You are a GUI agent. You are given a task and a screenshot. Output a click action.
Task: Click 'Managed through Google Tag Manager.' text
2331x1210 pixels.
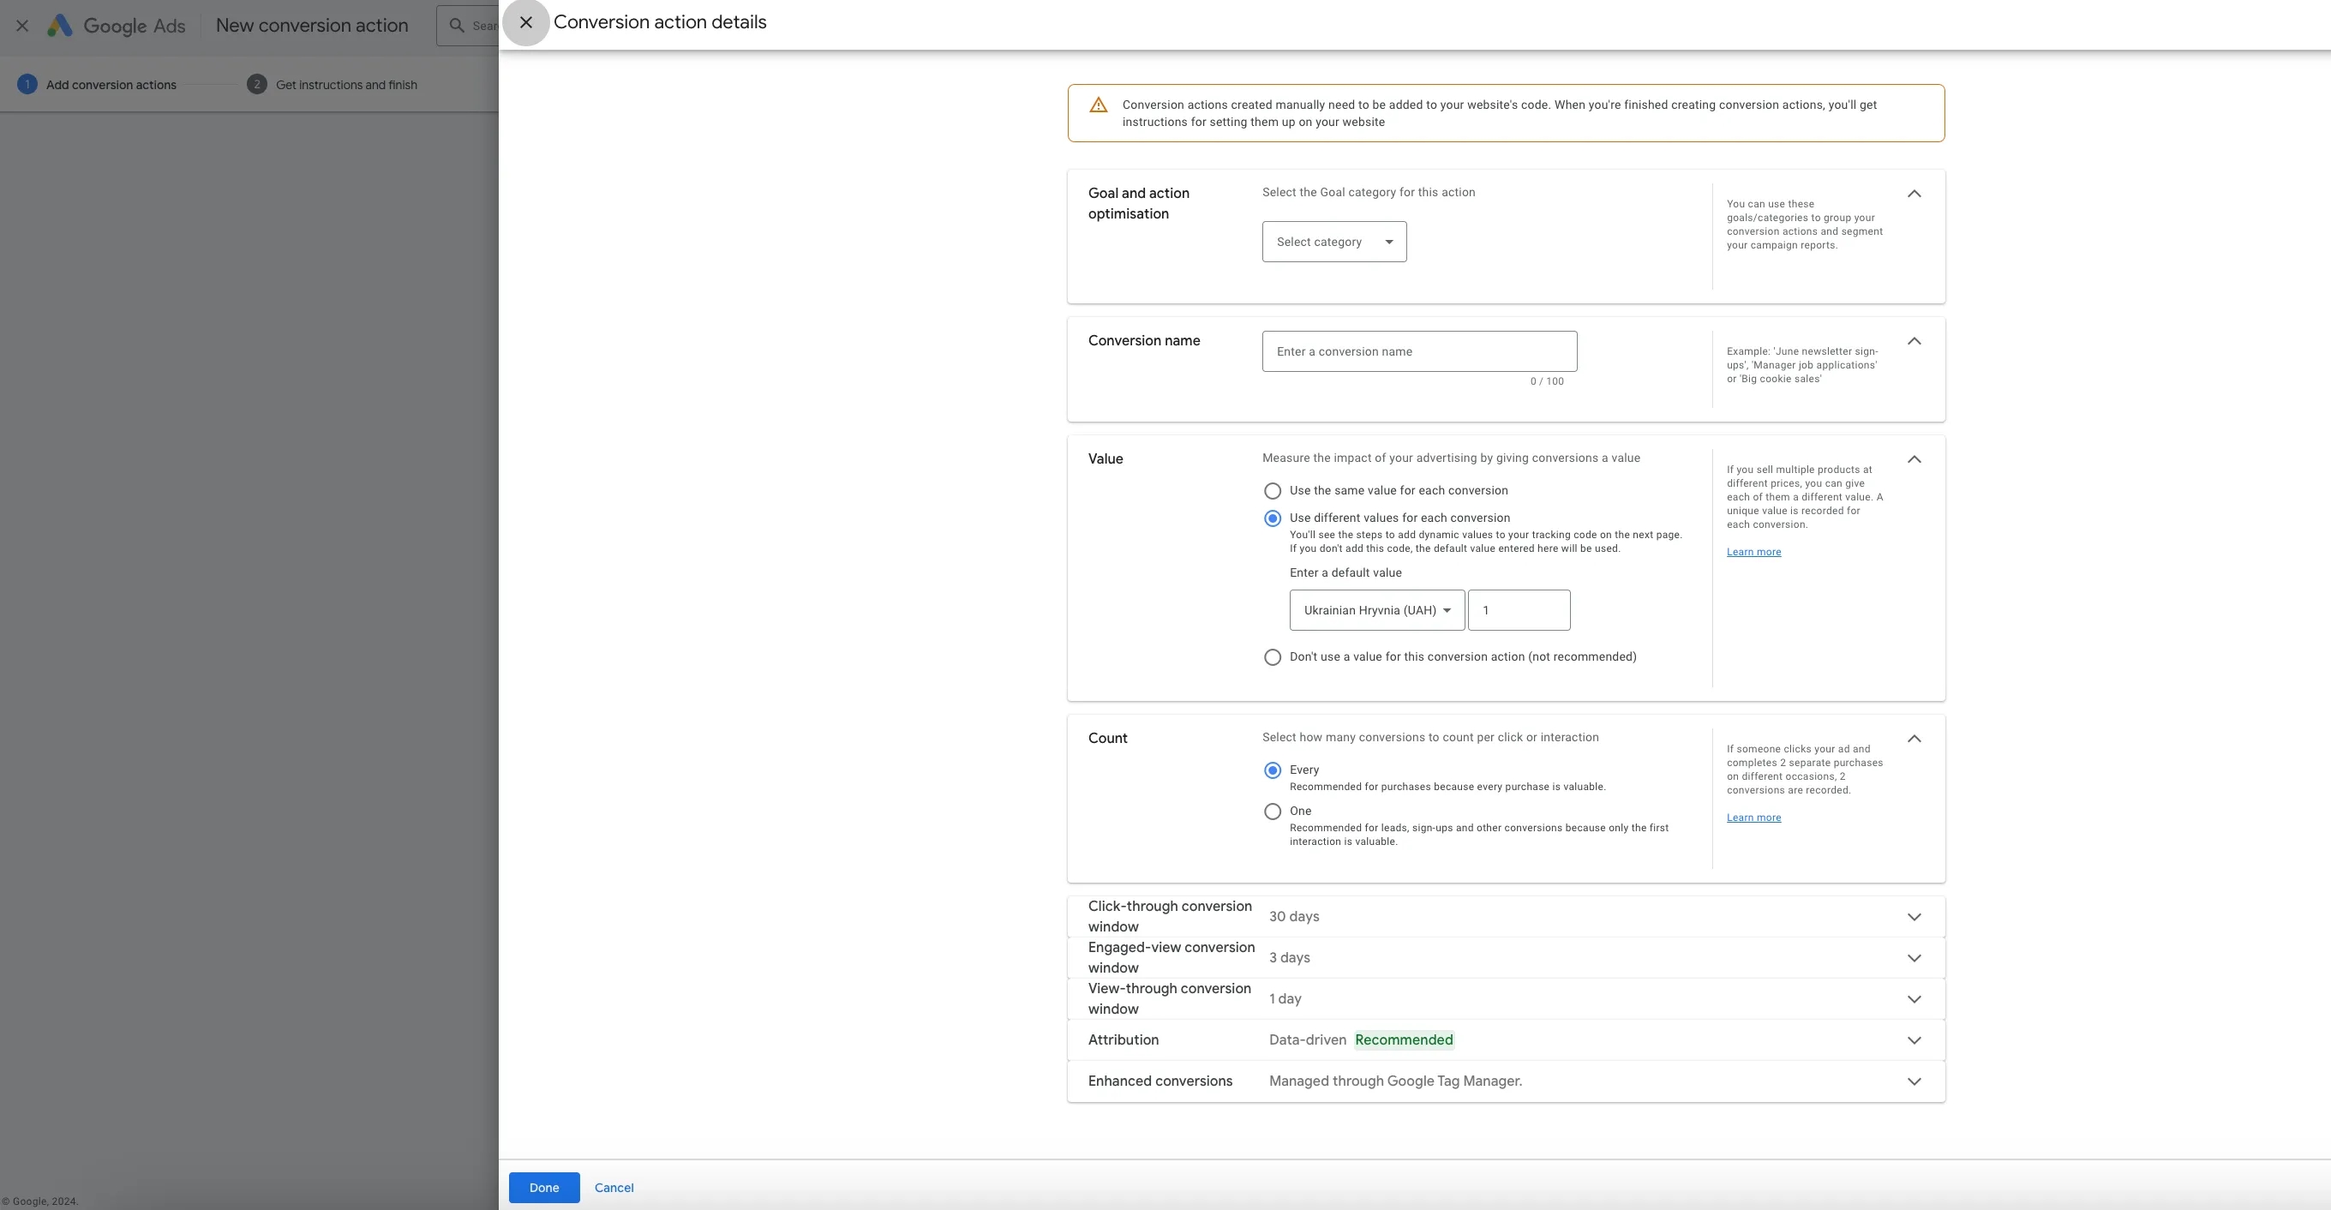pos(1395,1081)
